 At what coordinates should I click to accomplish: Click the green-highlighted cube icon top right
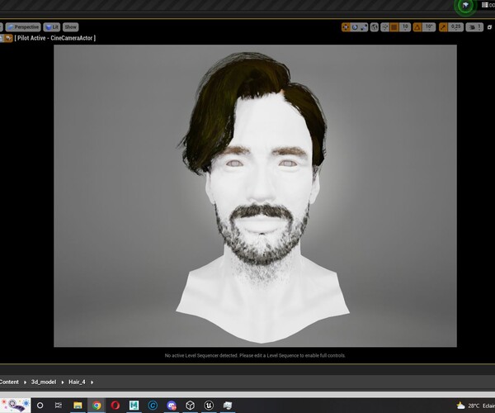465,6
